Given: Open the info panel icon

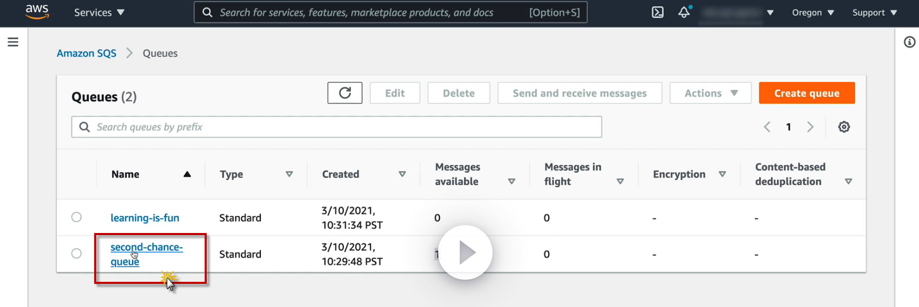Looking at the screenshot, I should (x=910, y=42).
